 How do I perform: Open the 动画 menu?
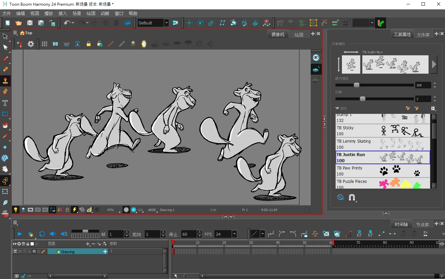tap(105, 13)
